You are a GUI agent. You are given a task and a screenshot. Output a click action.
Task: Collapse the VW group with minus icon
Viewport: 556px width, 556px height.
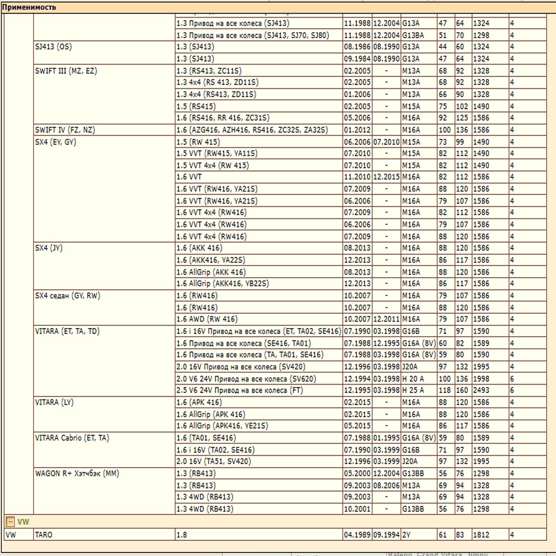click(x=10, y=522)
